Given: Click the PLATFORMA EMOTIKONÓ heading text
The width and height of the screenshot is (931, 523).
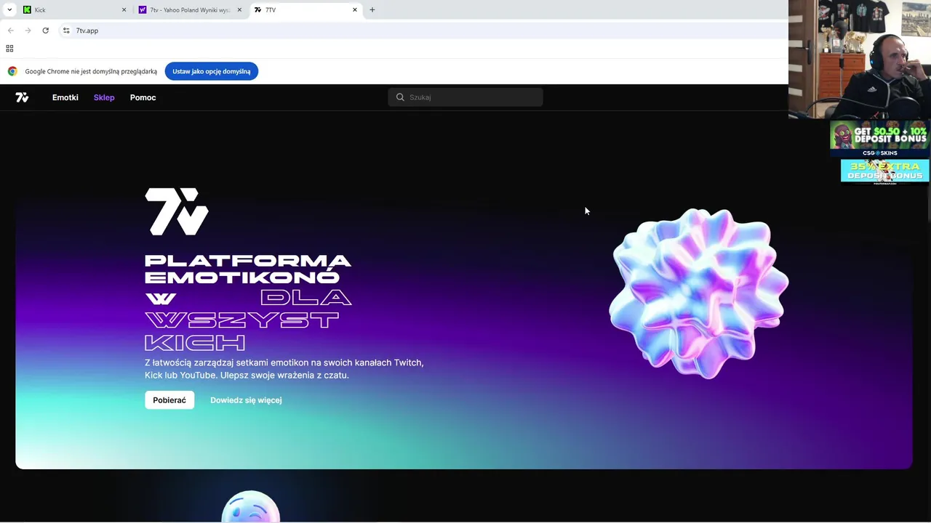Looking at the screenshot, I should (x=248, y=269).
